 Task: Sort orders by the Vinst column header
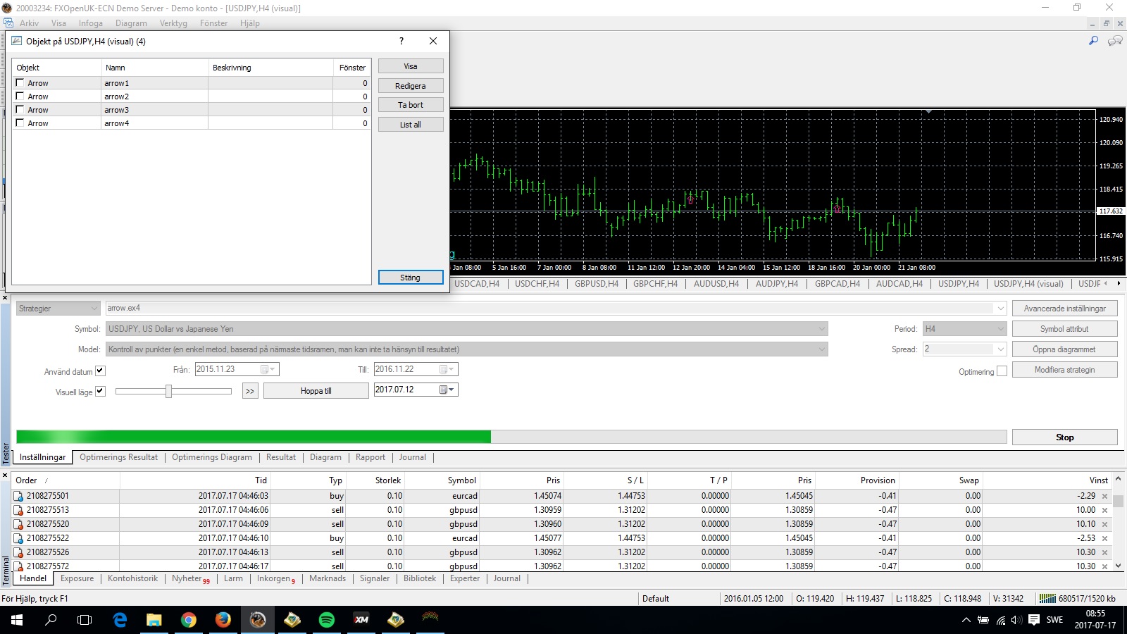pos(1098,480)
